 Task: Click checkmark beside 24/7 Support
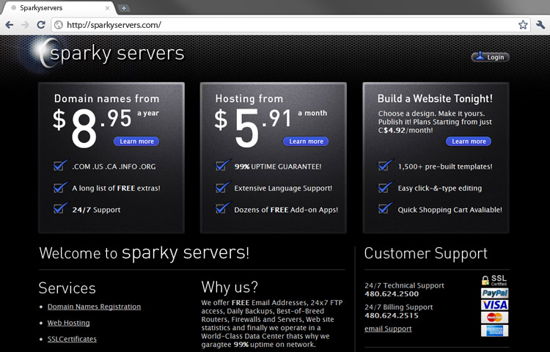(61, 209)
